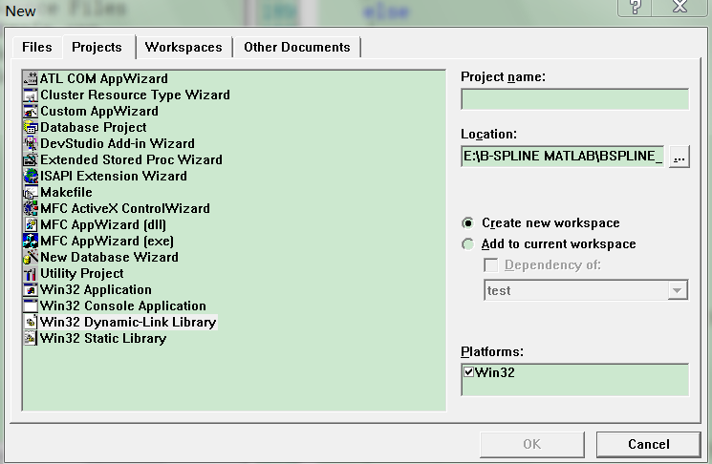
Task: Click the Makefile icon
Action: click(31, 192)
